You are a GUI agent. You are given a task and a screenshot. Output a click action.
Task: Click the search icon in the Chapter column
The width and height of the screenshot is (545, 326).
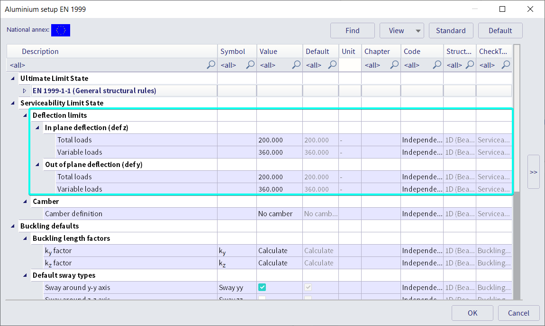point(394,65)
